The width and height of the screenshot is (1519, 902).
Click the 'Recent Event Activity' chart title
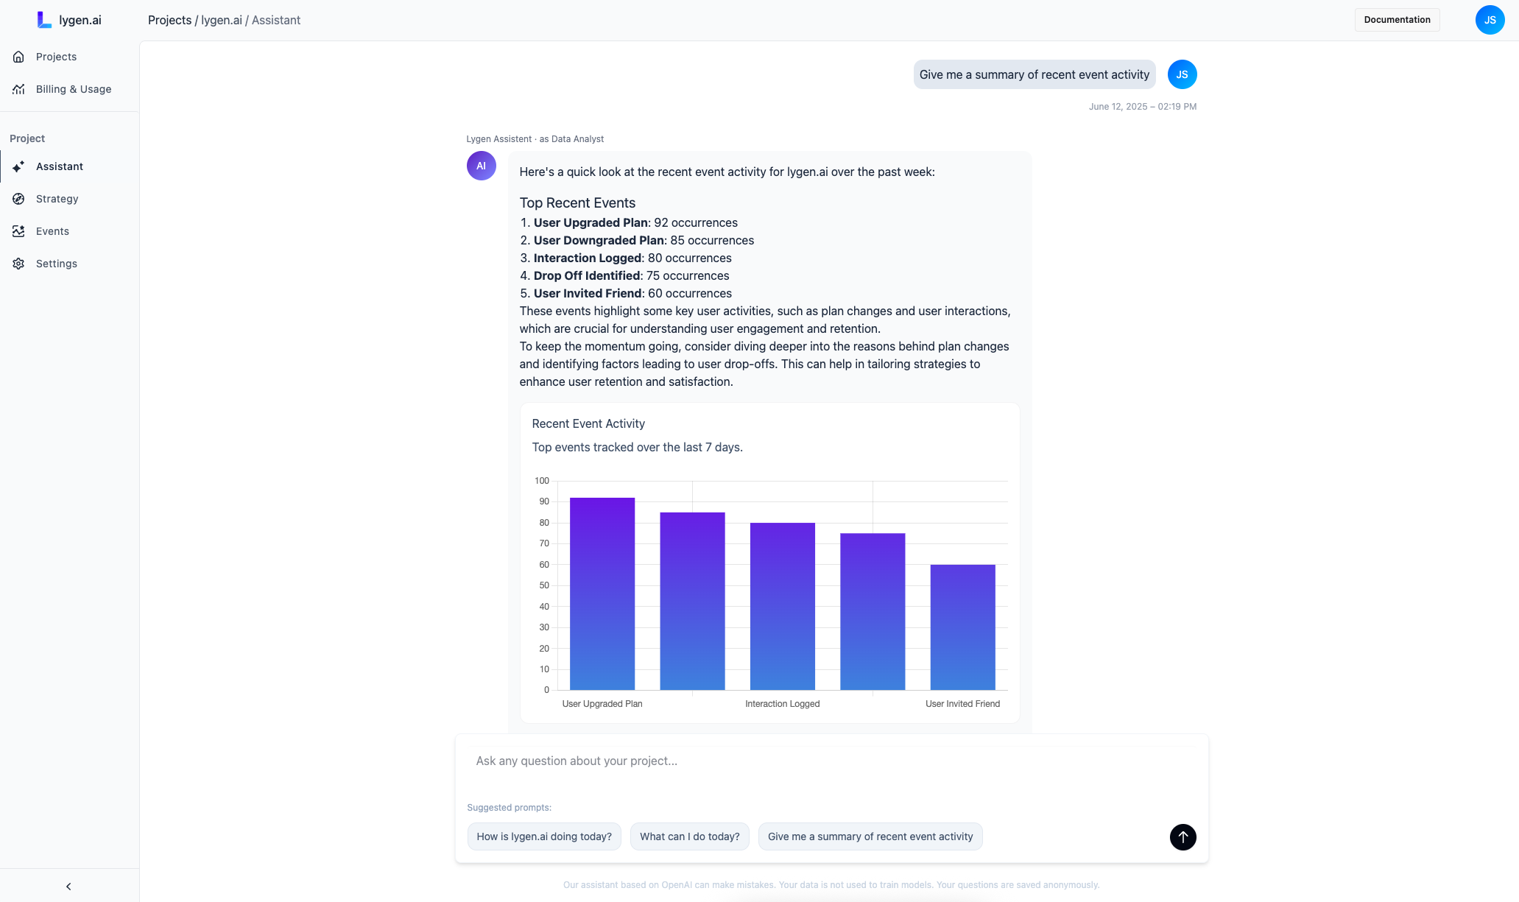588,423
